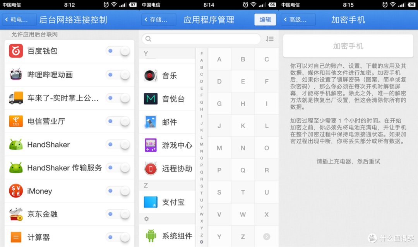Tap the 京东金融 app icon
Screen dimensions: 418x247
click(x=16, y=214)
